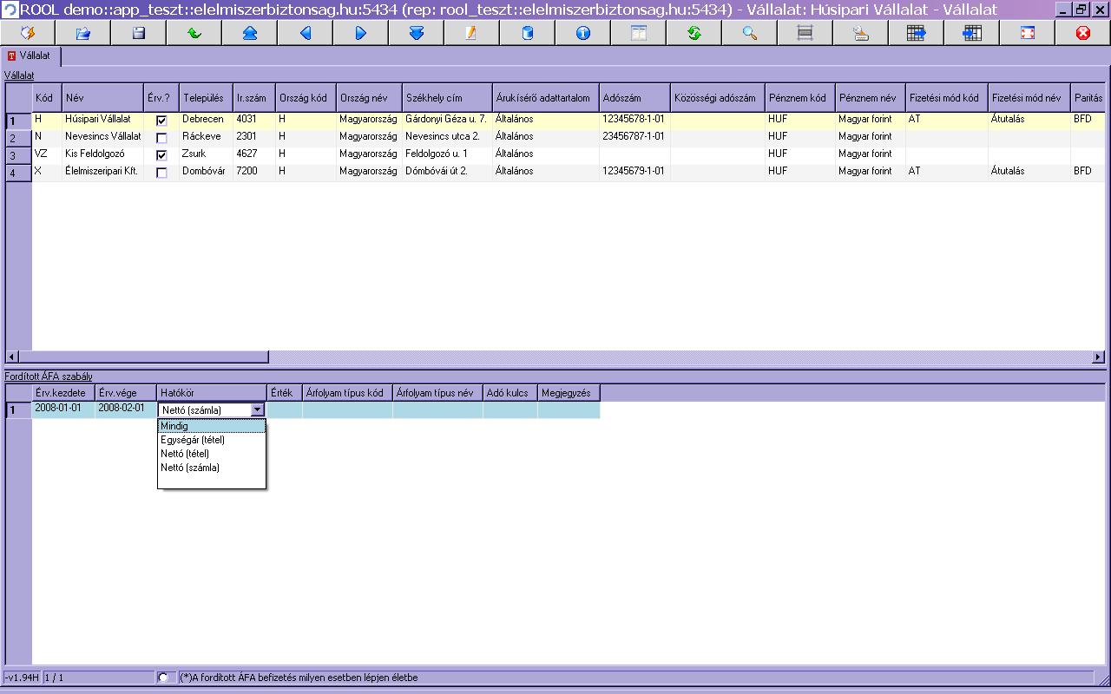The image size is (1111, 694).
Task: Go to previous record with left arrow
Action: coord(306,33)
